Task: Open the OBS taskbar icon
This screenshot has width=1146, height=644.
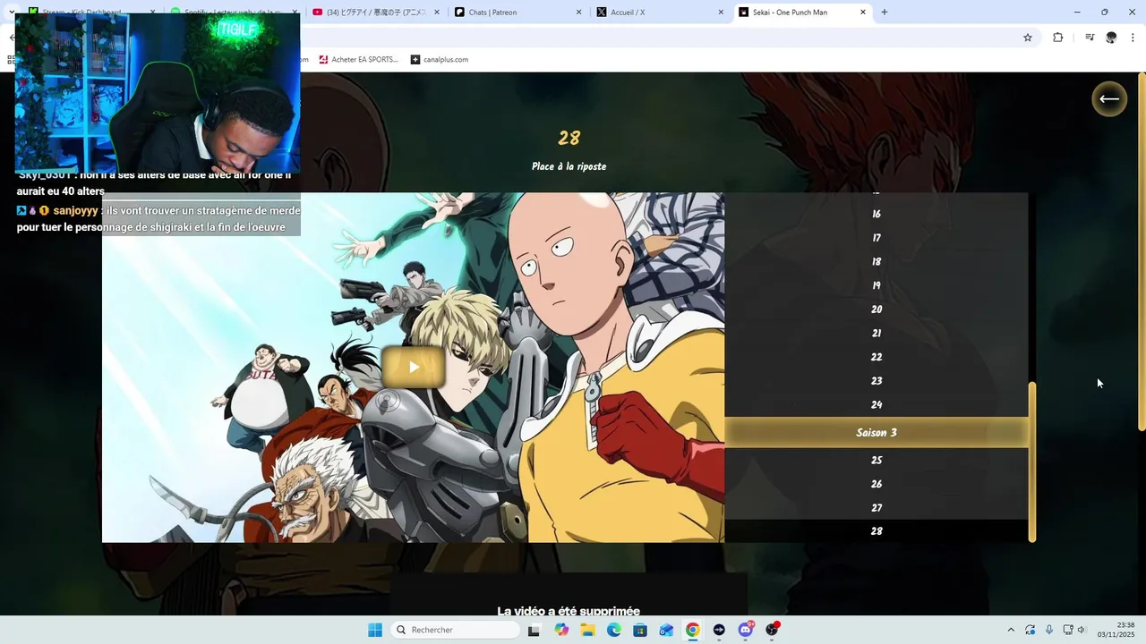Action: tap(772, 630)
